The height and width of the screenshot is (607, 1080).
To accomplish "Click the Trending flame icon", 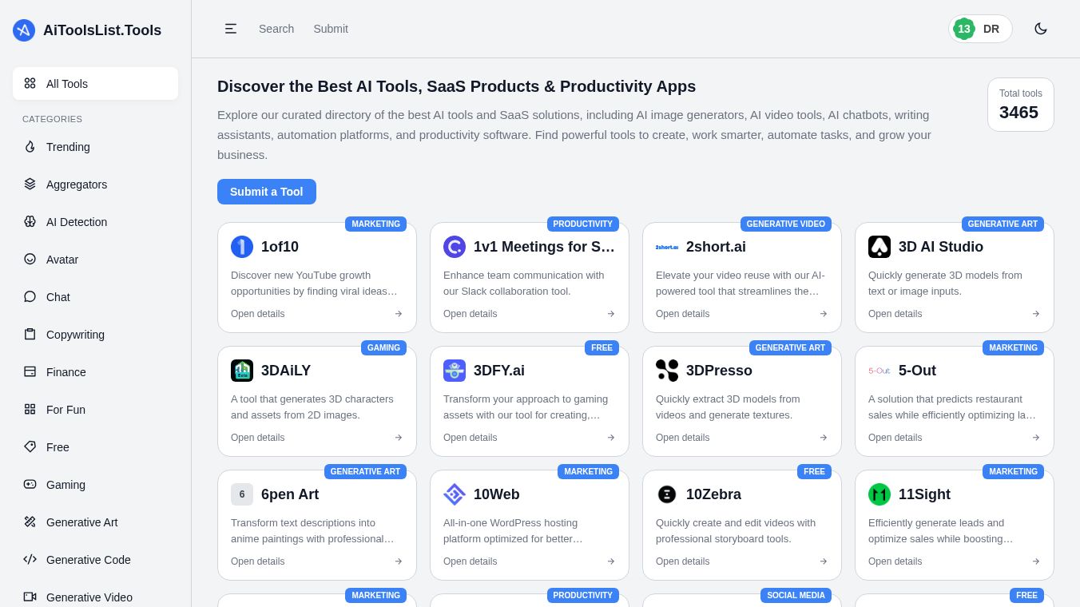I will [30, 147].
